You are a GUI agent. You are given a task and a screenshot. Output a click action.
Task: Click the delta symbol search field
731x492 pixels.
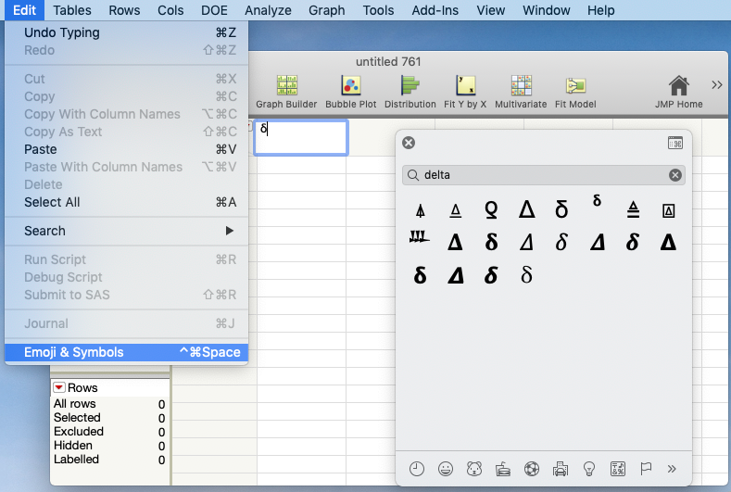click(544, 175)
